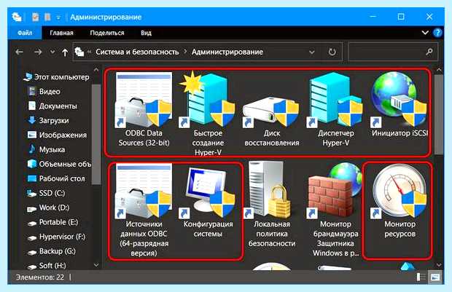This screenshot has width=452, height=292.
Task: Click Администрирование breadcrumb in address bar
Action: pyautogui.click(x=227, y=52)
